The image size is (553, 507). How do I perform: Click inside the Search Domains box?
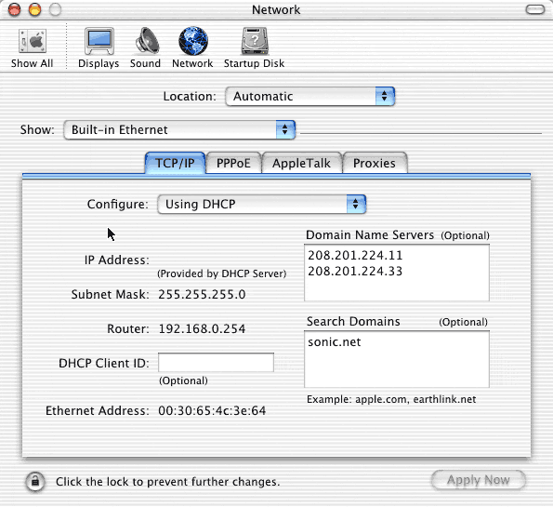coord(397,359)
